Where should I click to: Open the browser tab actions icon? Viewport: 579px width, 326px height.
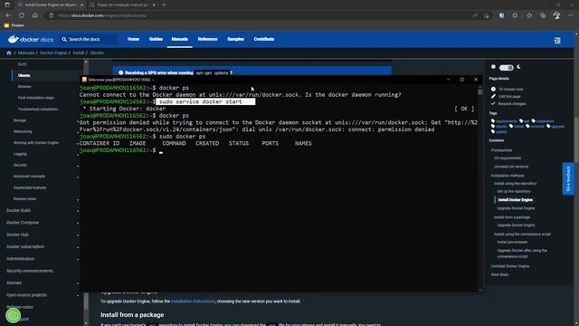7,5
